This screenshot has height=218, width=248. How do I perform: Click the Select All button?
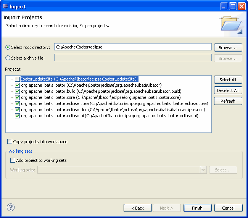(228, 80)
